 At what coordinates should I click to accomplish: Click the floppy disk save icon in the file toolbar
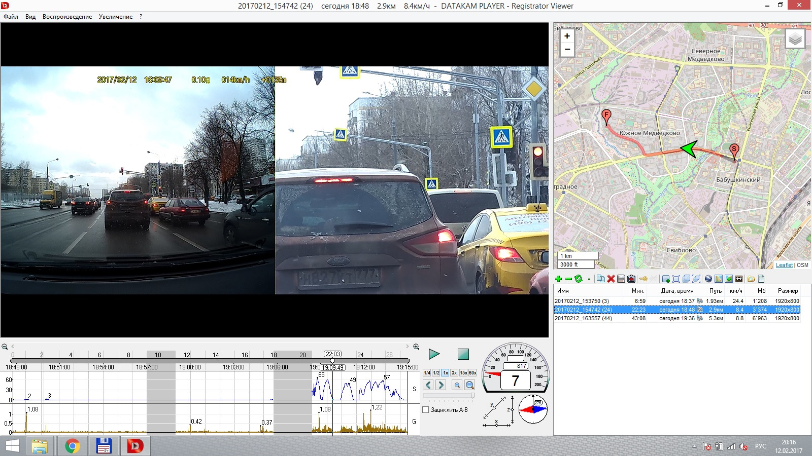(x=621, y=279)
